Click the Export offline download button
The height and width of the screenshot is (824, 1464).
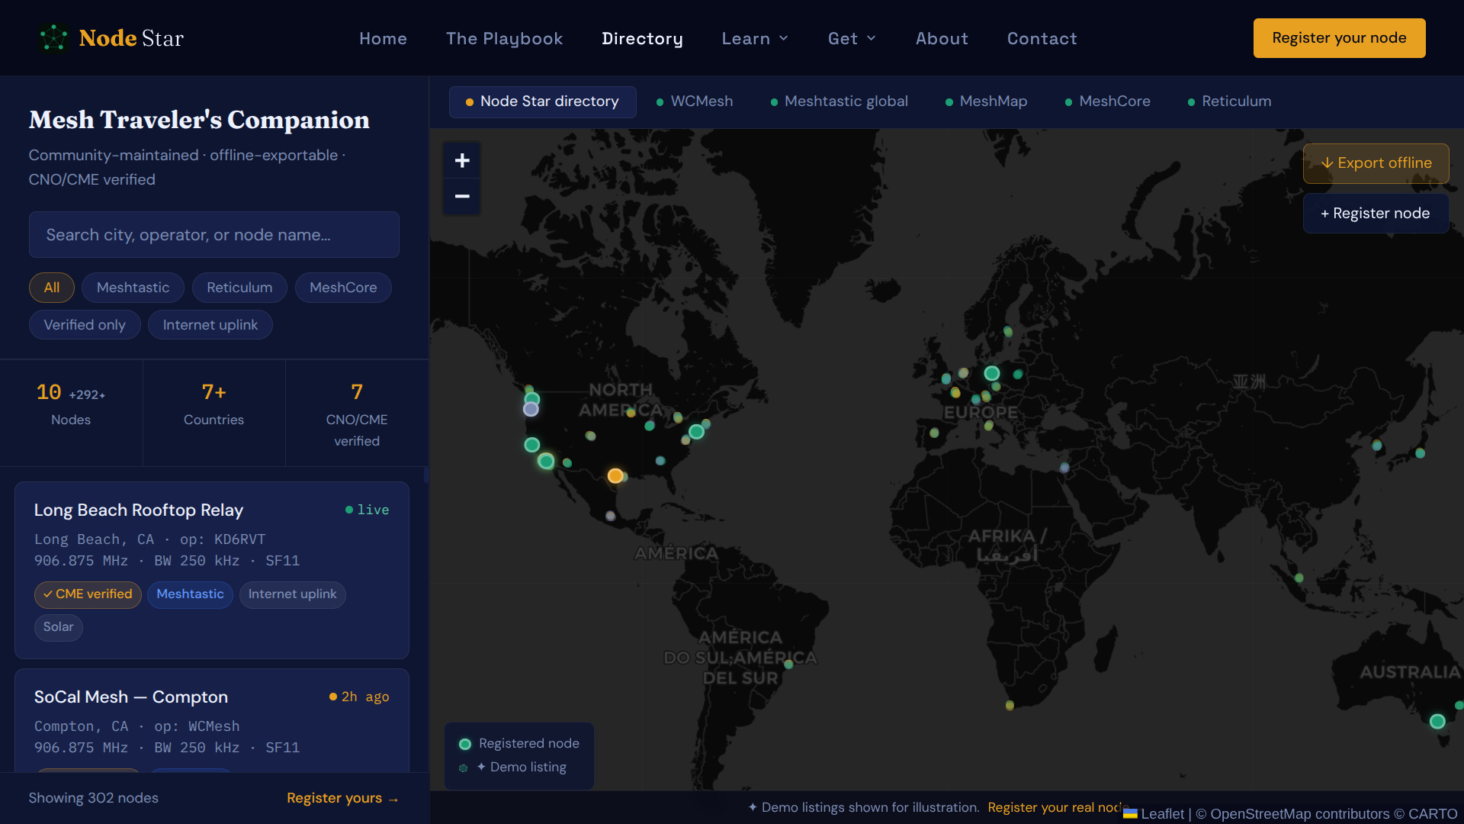(1376, 163)
